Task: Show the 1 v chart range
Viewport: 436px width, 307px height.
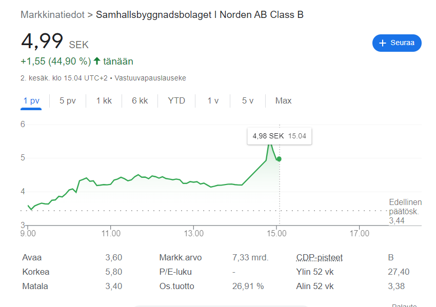Action: 213,100
